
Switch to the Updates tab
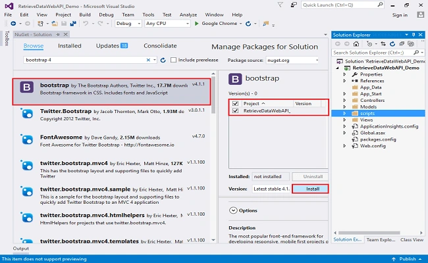pos(112,46)
